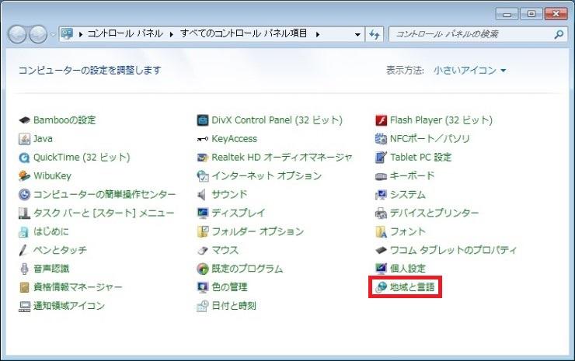
Task: Open the マウス icon
Action: click(x=203, y=250)
